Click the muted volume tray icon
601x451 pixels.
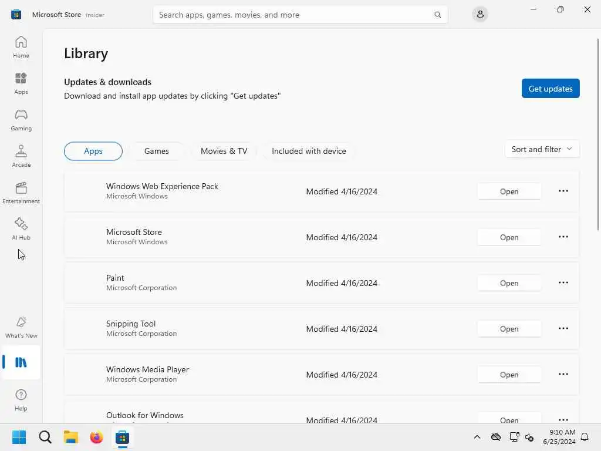pyautogui.click(x=530, y=437)
